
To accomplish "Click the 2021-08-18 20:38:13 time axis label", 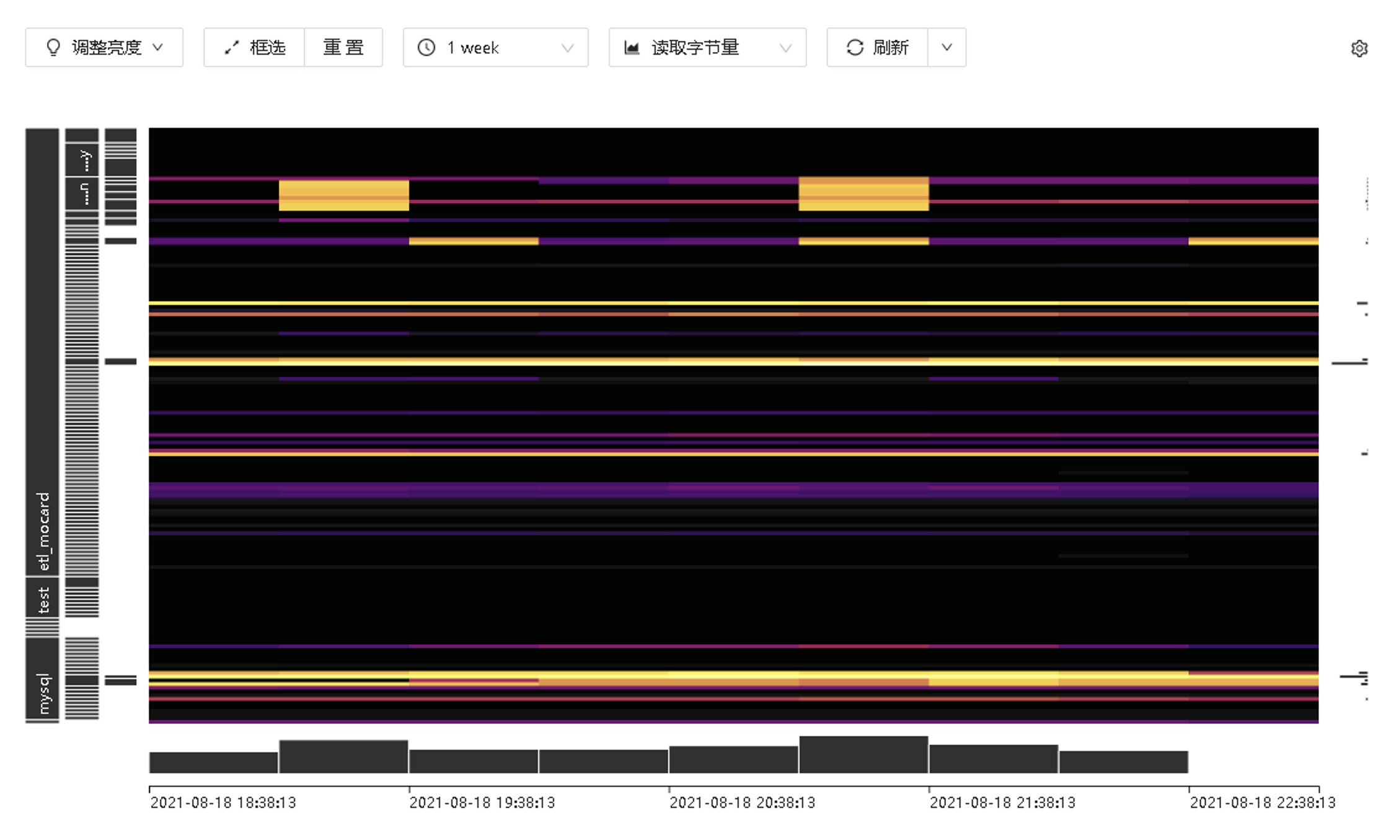I will click(742, 803).
